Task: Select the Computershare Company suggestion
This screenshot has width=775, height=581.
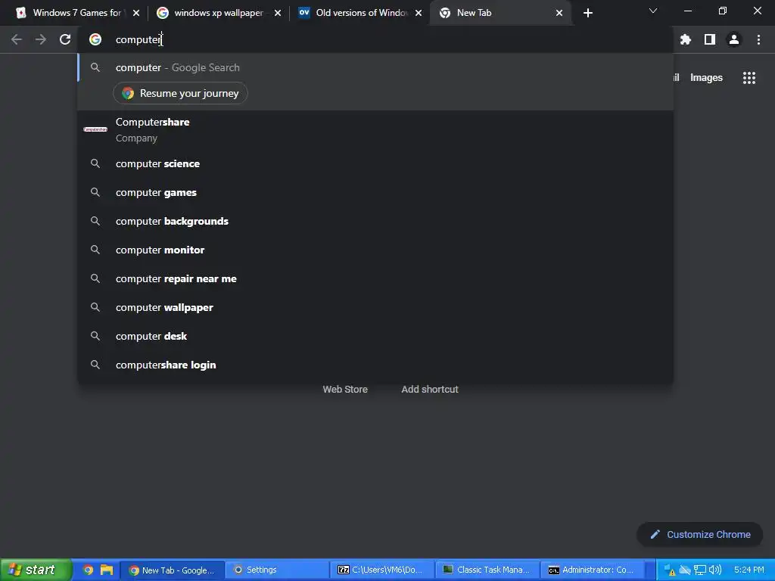Action: coord(375,130)
